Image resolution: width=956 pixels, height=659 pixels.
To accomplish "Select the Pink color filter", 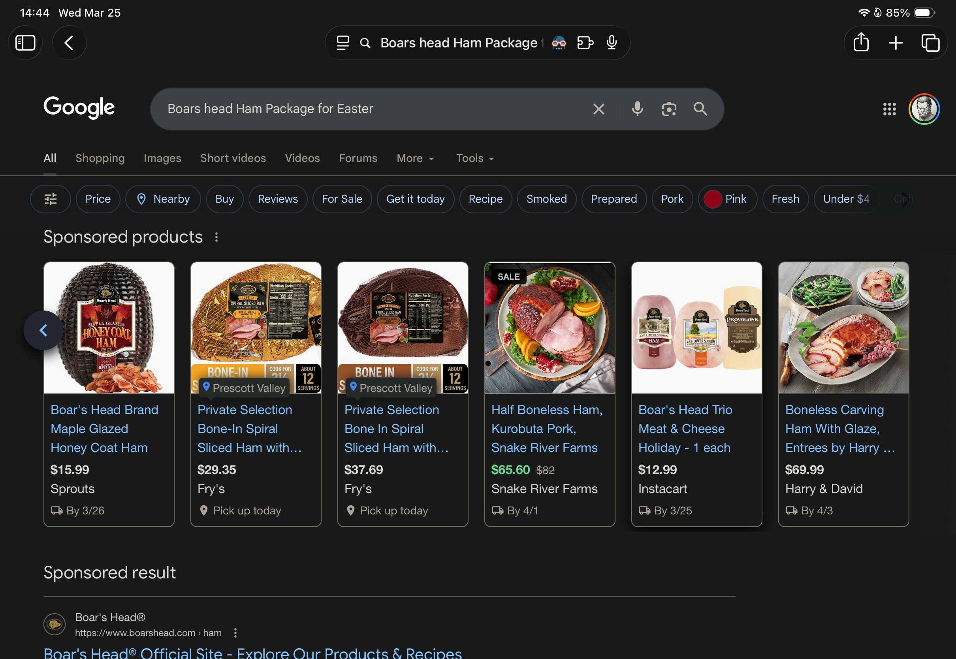I will click(x=728, y=199).
